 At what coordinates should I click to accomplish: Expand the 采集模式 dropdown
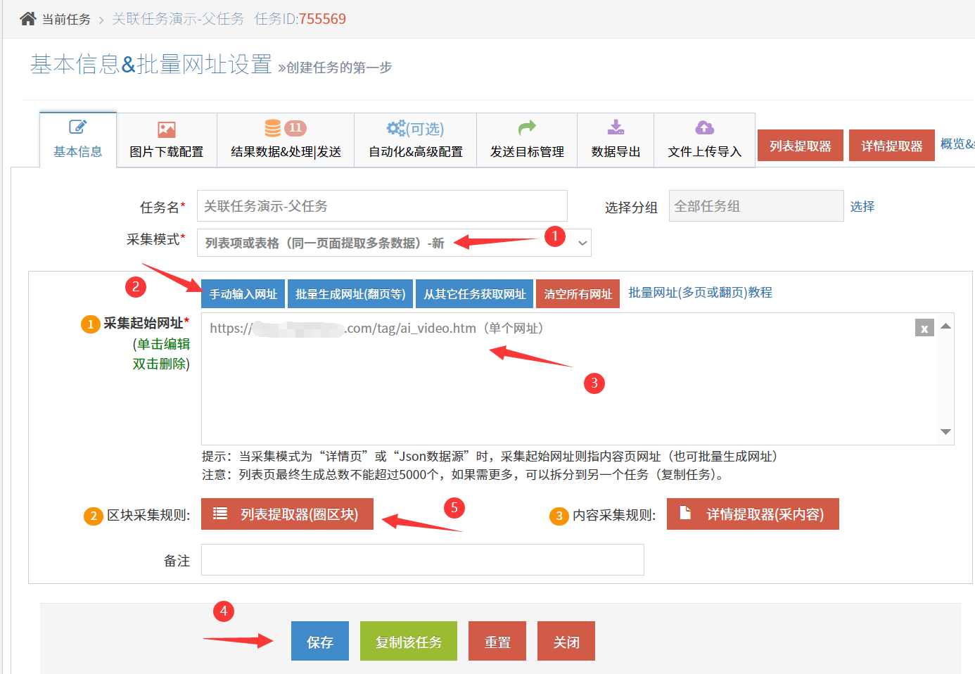click(582, 243)
